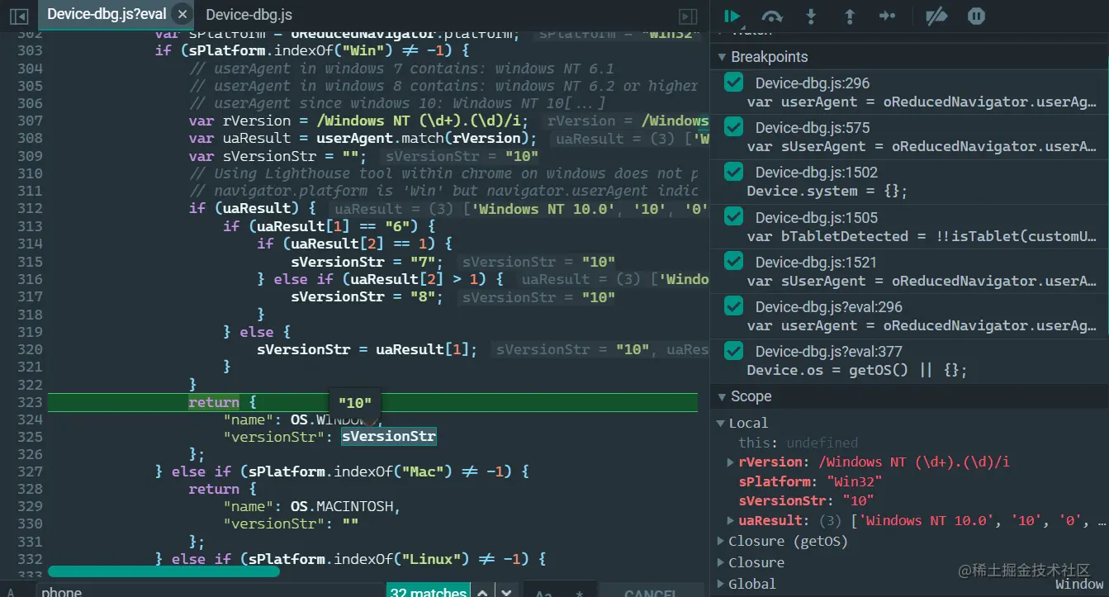Open breakpoint label Device-dbg.js:575
This screenshot has height=597, width=1109.
tap(813, 127)
